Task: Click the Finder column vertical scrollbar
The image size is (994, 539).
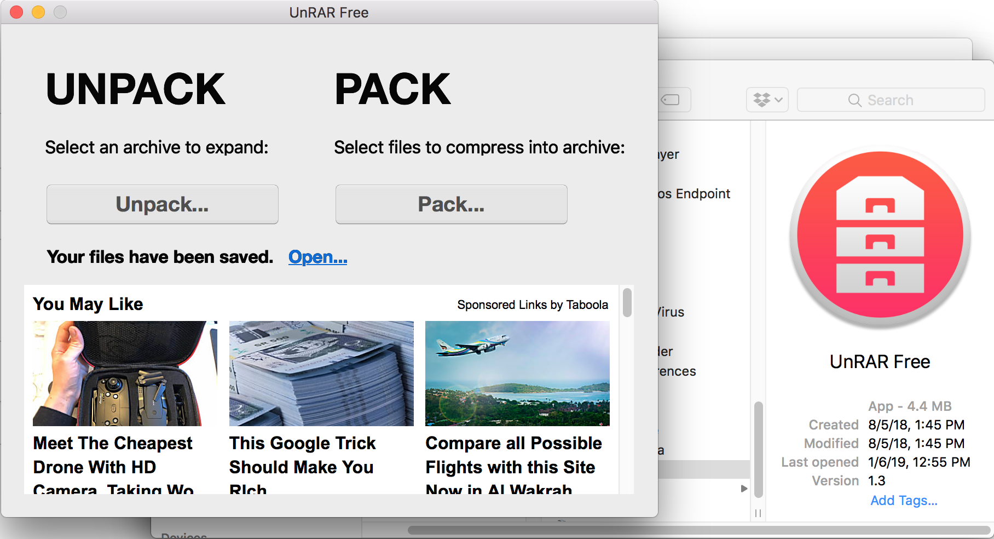Action: pos(758,449)
